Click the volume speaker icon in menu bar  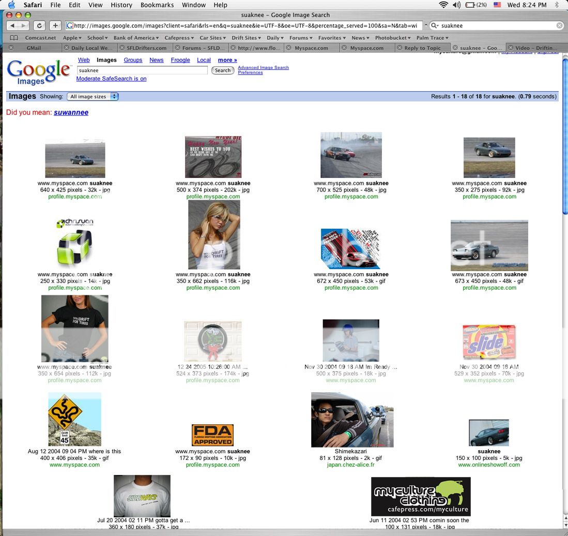coord(456,5)
